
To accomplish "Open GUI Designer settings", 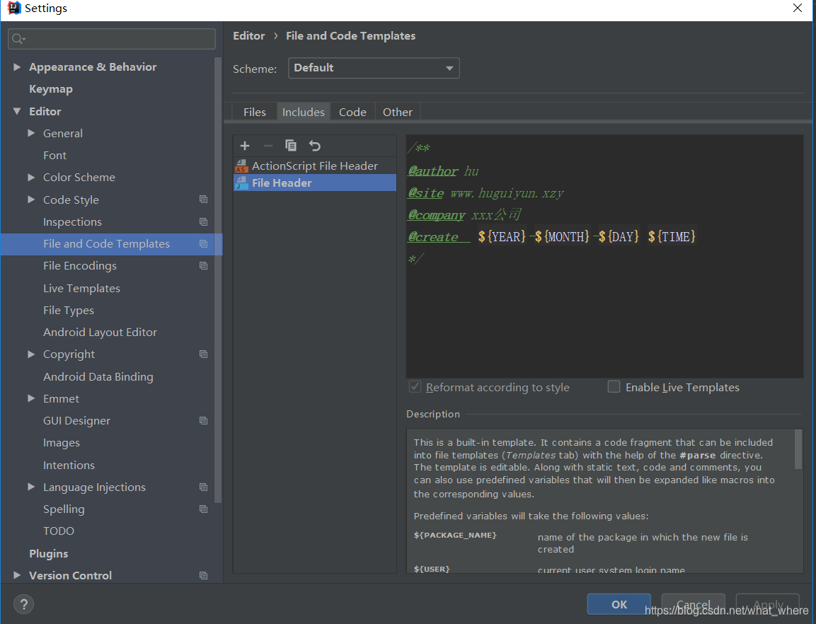I will coord(76,420).
